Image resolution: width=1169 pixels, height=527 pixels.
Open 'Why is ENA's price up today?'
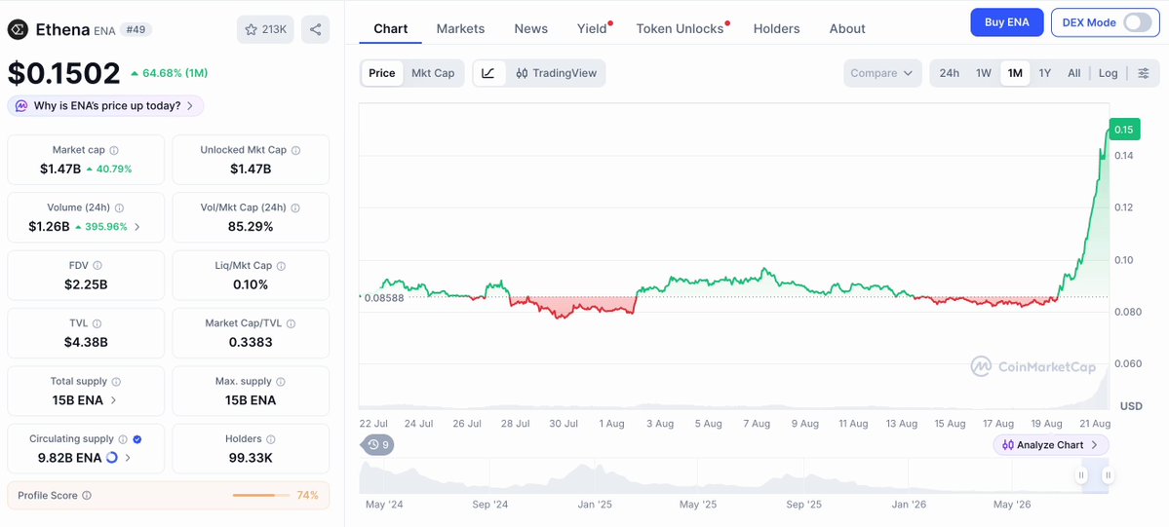pyautogui.click(x=106, y=106)
